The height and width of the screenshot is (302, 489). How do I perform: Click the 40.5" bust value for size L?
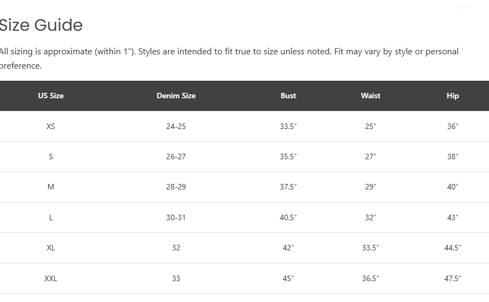click(x=288, y=217)
